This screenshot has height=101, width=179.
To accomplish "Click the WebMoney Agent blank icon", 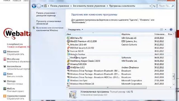I will 68,58.
